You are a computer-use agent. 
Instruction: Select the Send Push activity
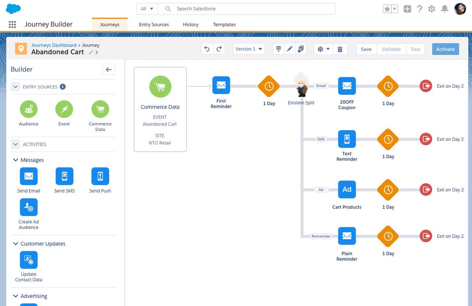pyautogui.click(x=100, y=176)
